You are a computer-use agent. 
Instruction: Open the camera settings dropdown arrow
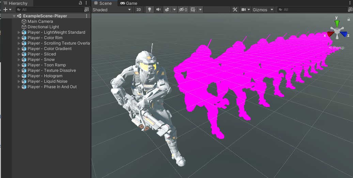point(249,10)
